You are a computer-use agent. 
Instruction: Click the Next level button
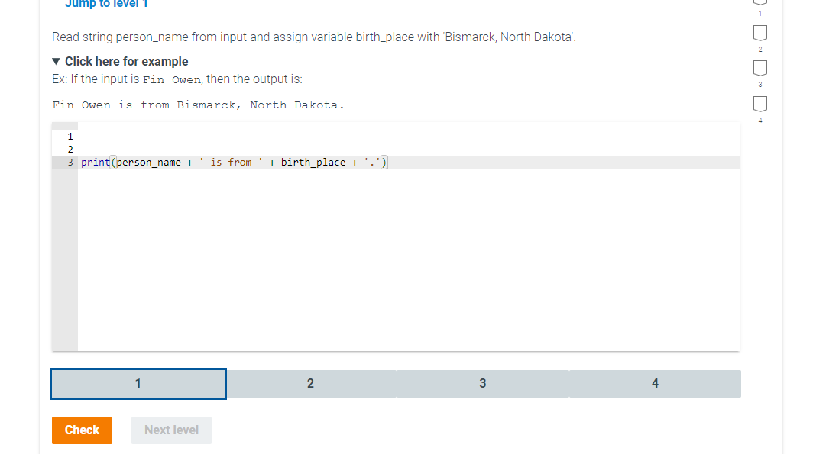171,430
